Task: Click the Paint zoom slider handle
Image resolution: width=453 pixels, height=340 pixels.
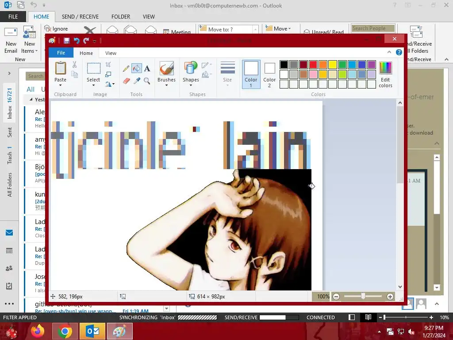Action: [363, 296]
